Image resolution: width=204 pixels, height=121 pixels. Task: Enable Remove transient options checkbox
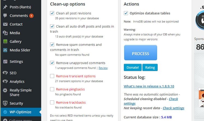pyautogui.click(x=52, y=76)
